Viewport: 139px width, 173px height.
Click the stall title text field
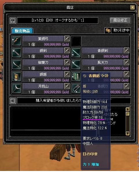pos(58,21)
